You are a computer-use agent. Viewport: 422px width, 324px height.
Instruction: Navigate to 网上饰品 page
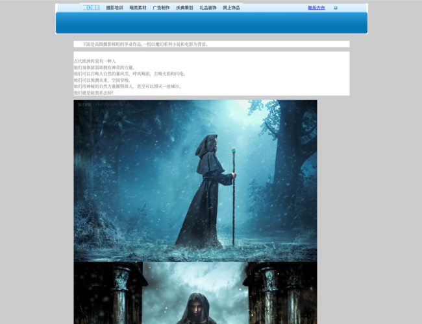pos(231,8)
